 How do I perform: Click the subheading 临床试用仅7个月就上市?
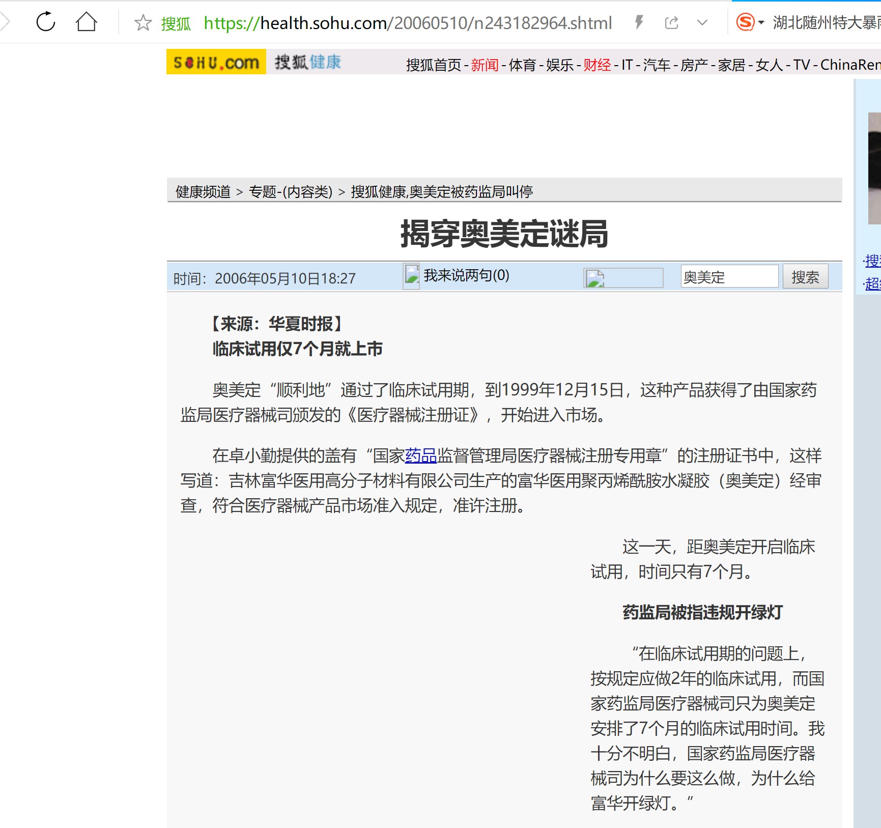click(298, 349)
